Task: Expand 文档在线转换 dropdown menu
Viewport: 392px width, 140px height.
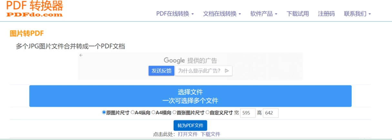Action: 222,14
